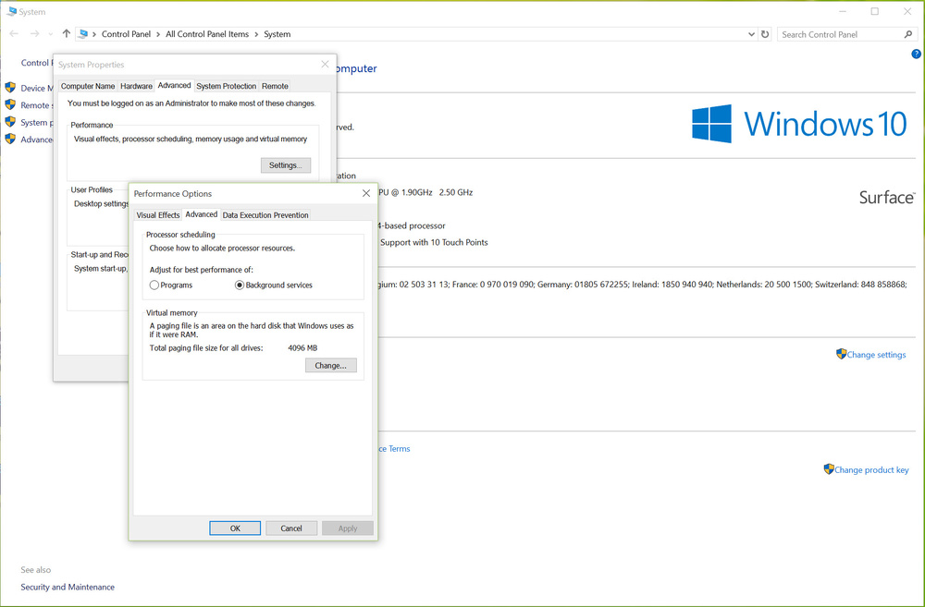This screenshot has width=925, height=607.
Task: Switch to the Computer Name tab
Action: [88, 86]
